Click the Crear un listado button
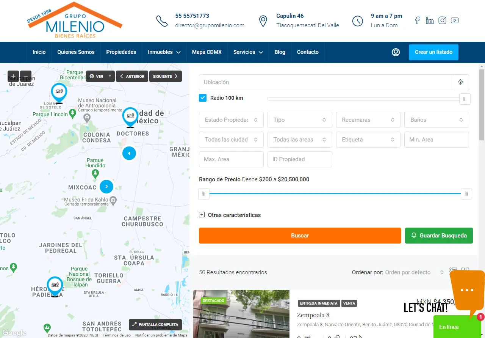 (433, 52)
